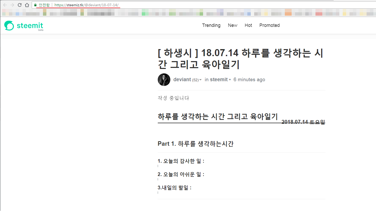This screenshot has width=376, height=211.
Task: Click the '6 minutes ago' timestamp
Action: coord(249,80)
